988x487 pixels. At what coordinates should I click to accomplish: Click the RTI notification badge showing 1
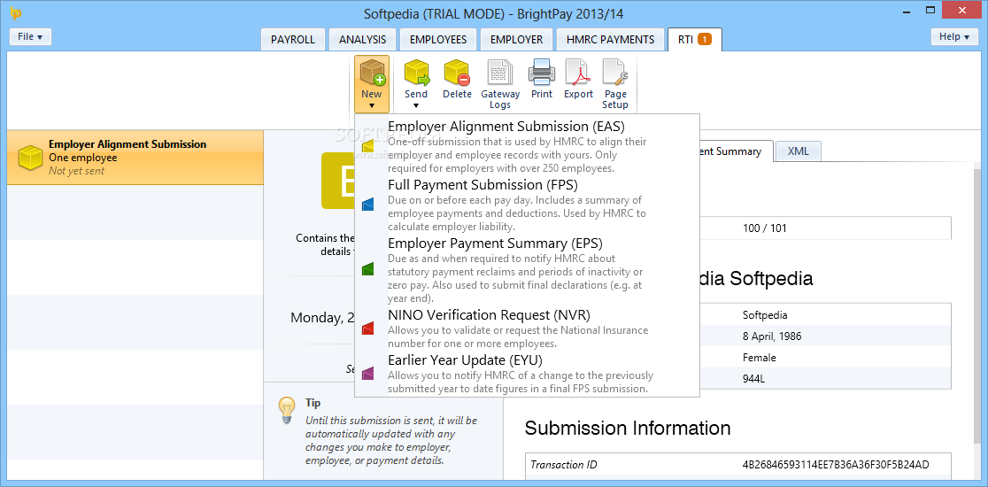click(705, 39)
